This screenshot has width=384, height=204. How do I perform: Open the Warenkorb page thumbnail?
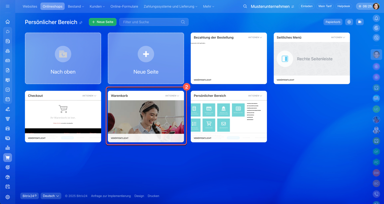[x=146, y=117]
